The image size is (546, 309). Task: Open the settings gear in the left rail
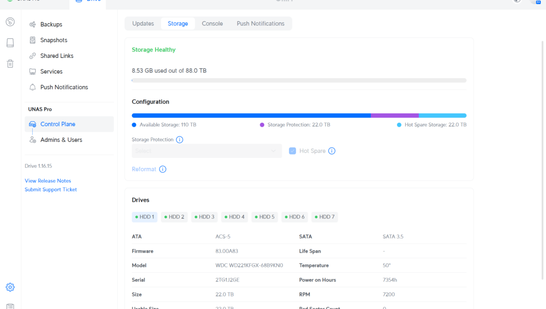(x=10, y=287)
